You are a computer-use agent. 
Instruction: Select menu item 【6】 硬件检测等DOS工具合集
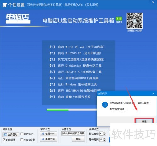click(74, 78)
